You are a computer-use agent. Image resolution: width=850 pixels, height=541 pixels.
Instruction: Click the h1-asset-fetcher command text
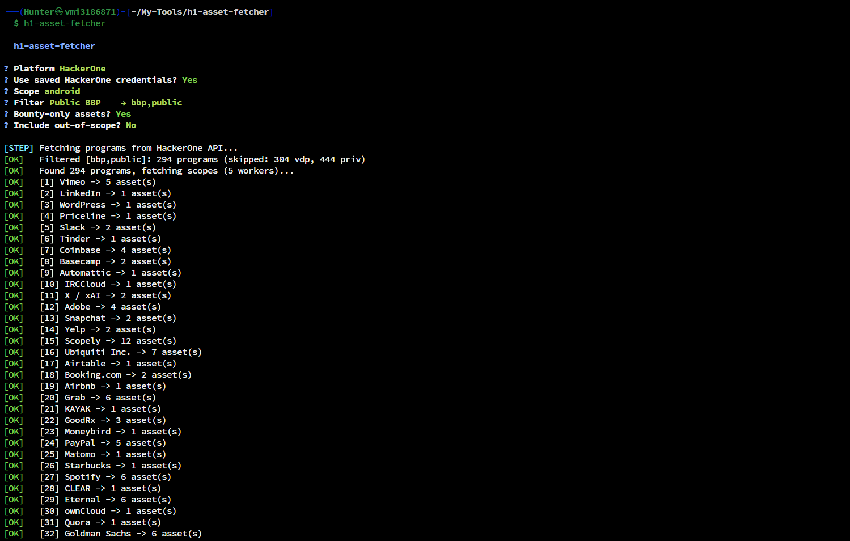coord(65,23)
